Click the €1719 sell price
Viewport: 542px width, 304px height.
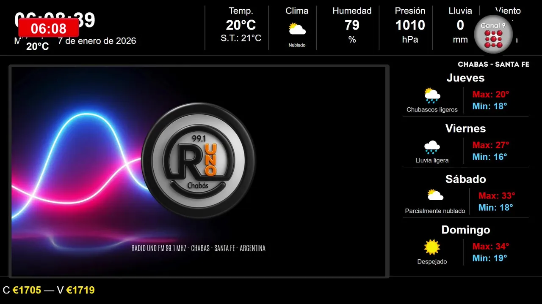(80, 290)
